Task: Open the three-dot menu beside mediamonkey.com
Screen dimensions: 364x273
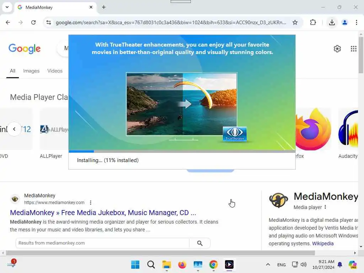Action: (91, 203)
